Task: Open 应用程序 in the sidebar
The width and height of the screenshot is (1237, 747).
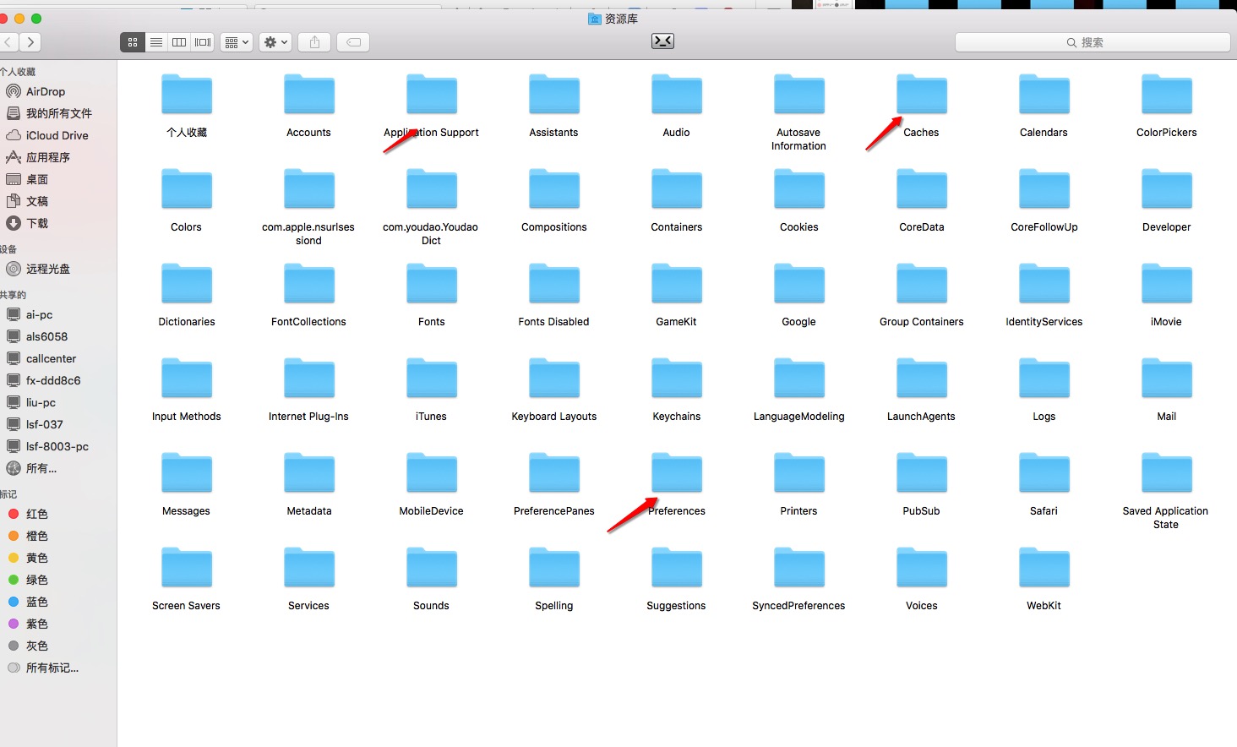Action: tap(47, 157)
